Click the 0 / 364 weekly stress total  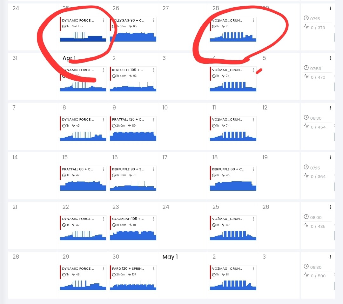coord(318,176)
